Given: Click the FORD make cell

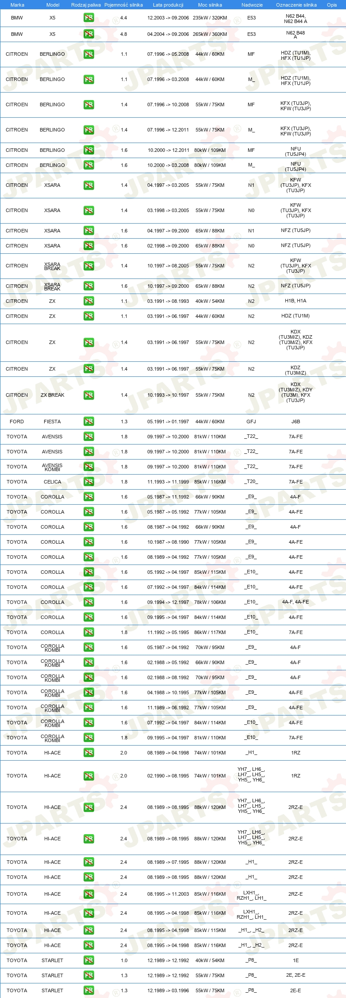Looking at the screenshot, I should 17,422.
